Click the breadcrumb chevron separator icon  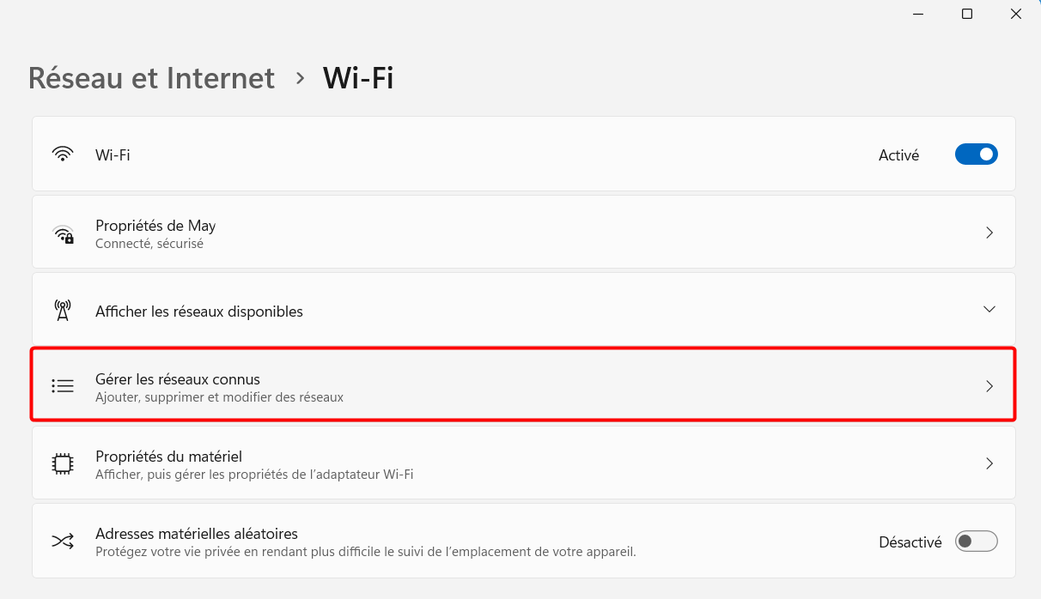pyautogui.click(x=300, y=78)
